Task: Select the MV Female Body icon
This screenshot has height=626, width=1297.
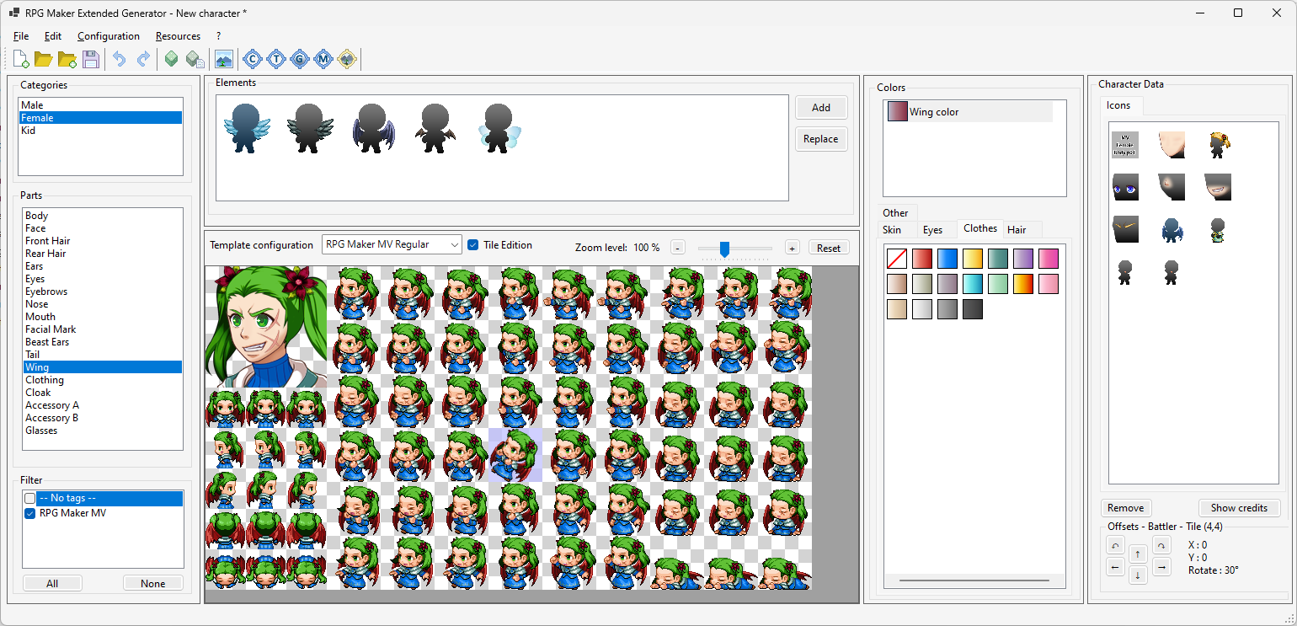Action: point(1125,145)
